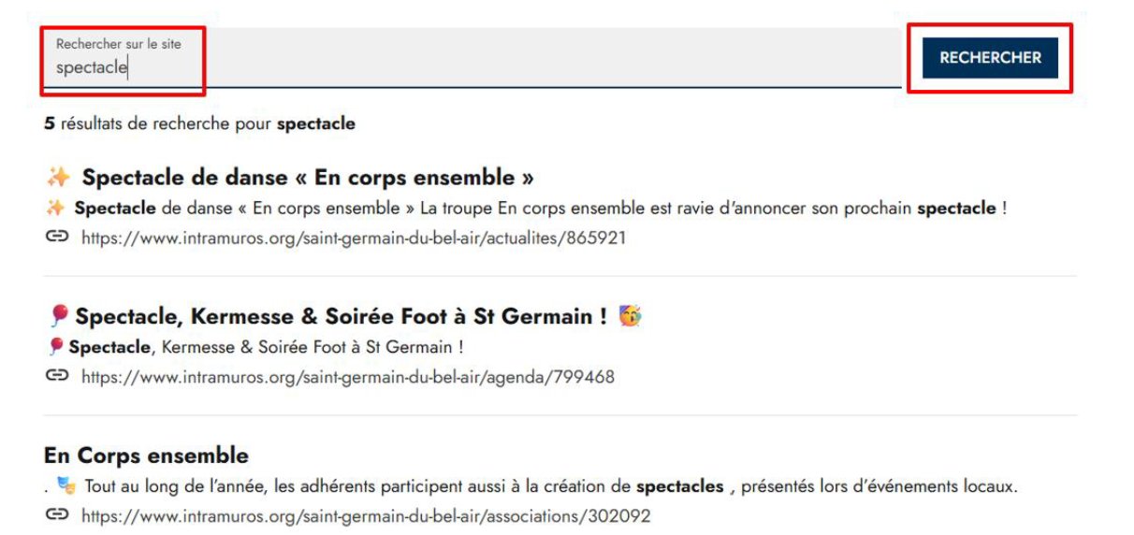The image size is (1134, 535).
Task: Click sparkles emoji in first result snippet
Action: pyautogui.click(x=55, y=209)
